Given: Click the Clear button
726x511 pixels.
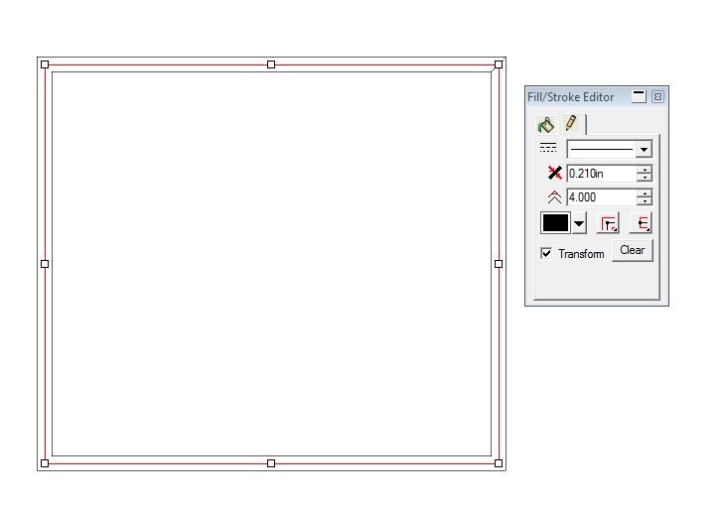Looking at the screenshot, I should [x=632, y=250].
